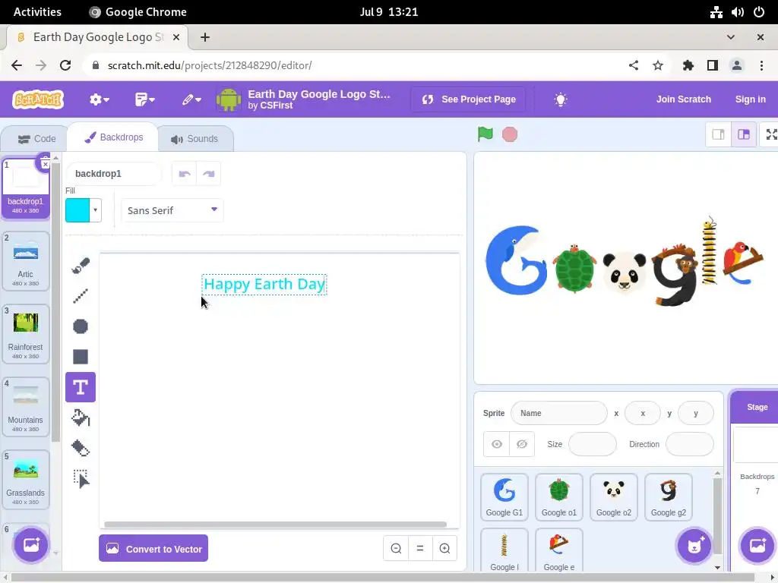Open the Sounds tab
The image size is (778, 583).
pos(194,139)
